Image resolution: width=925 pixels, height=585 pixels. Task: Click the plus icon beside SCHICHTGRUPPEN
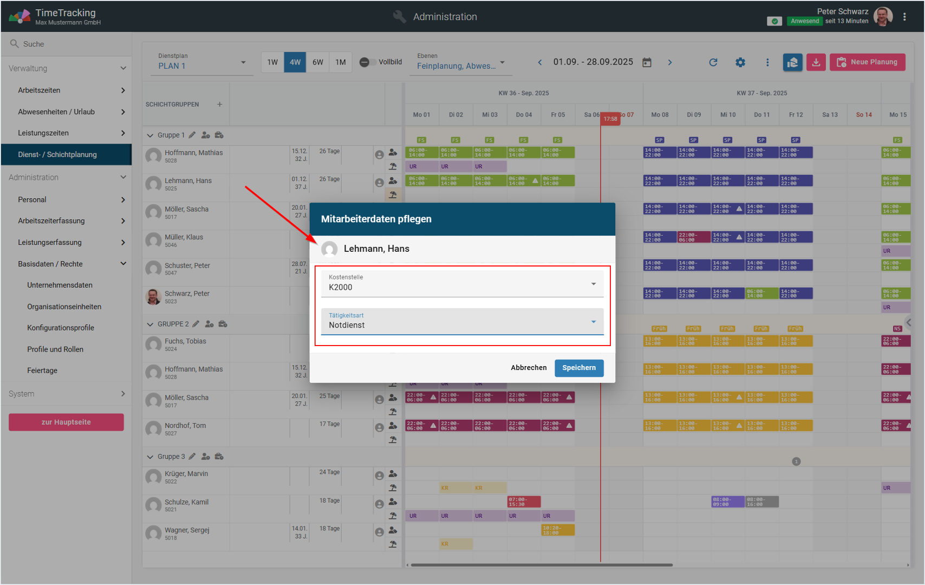[x=219, y=105]
